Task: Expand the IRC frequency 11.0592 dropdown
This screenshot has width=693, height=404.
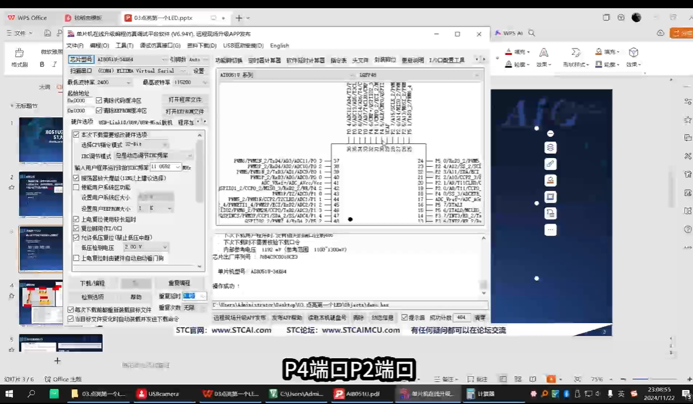Action: tap(177, 167)
